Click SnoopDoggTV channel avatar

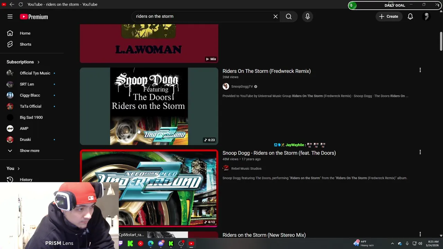point(226,86)
